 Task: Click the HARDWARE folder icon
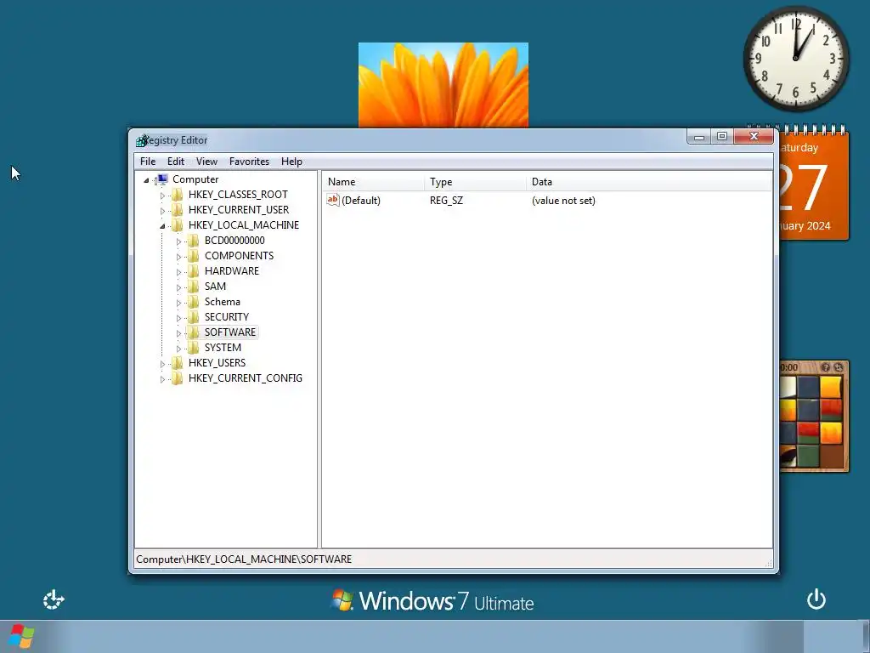tap(193, 271)
